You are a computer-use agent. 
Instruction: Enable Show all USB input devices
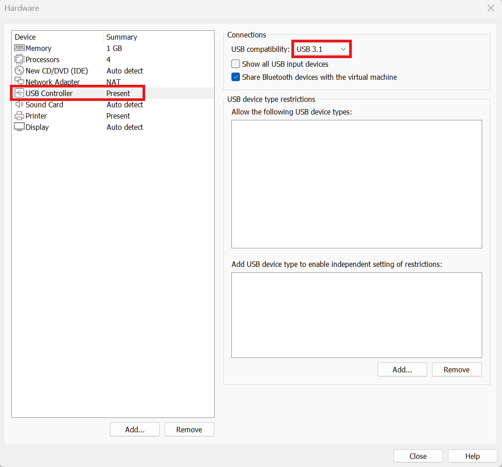pyautogui.click(x=235, y=64)
